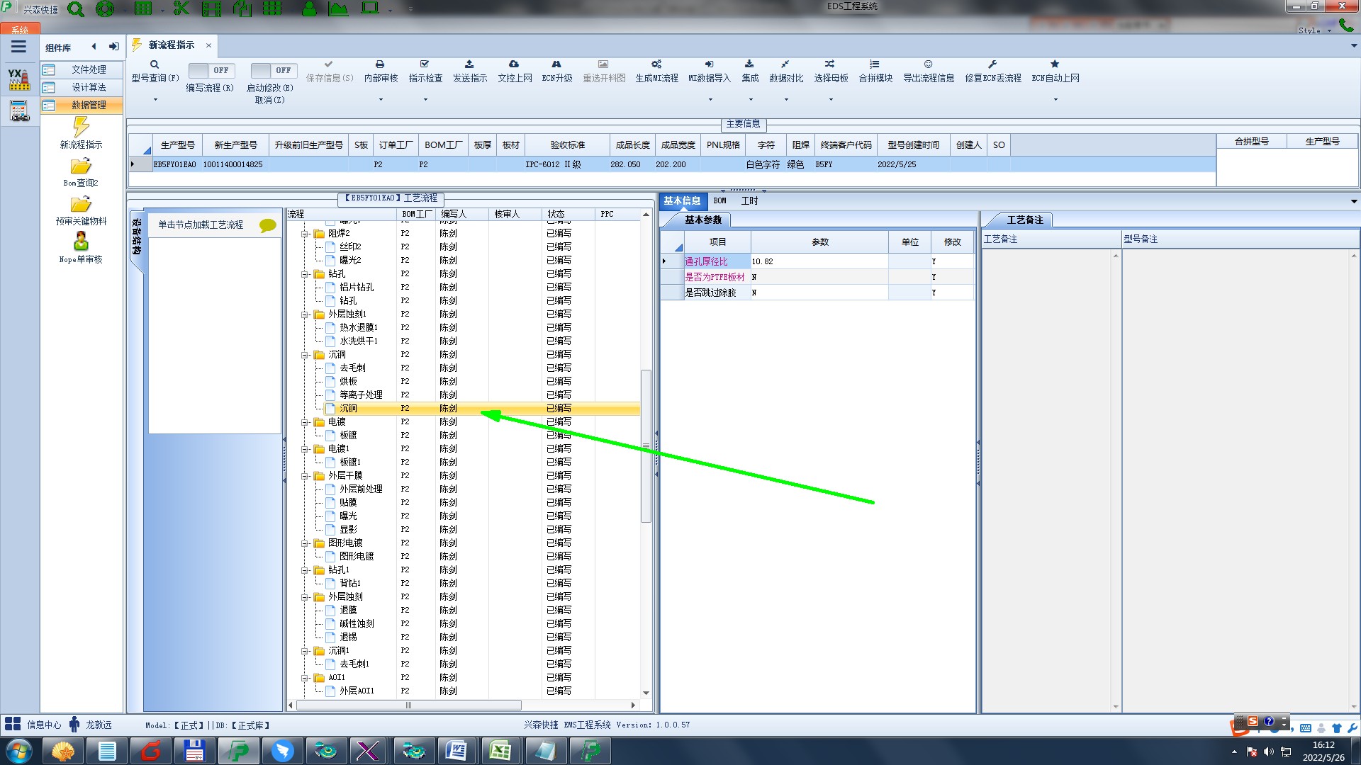Click the 型号查询 search icon
Image resolution: width=1361 pixels, height=765 pixels.
click(x=155, y=64)
